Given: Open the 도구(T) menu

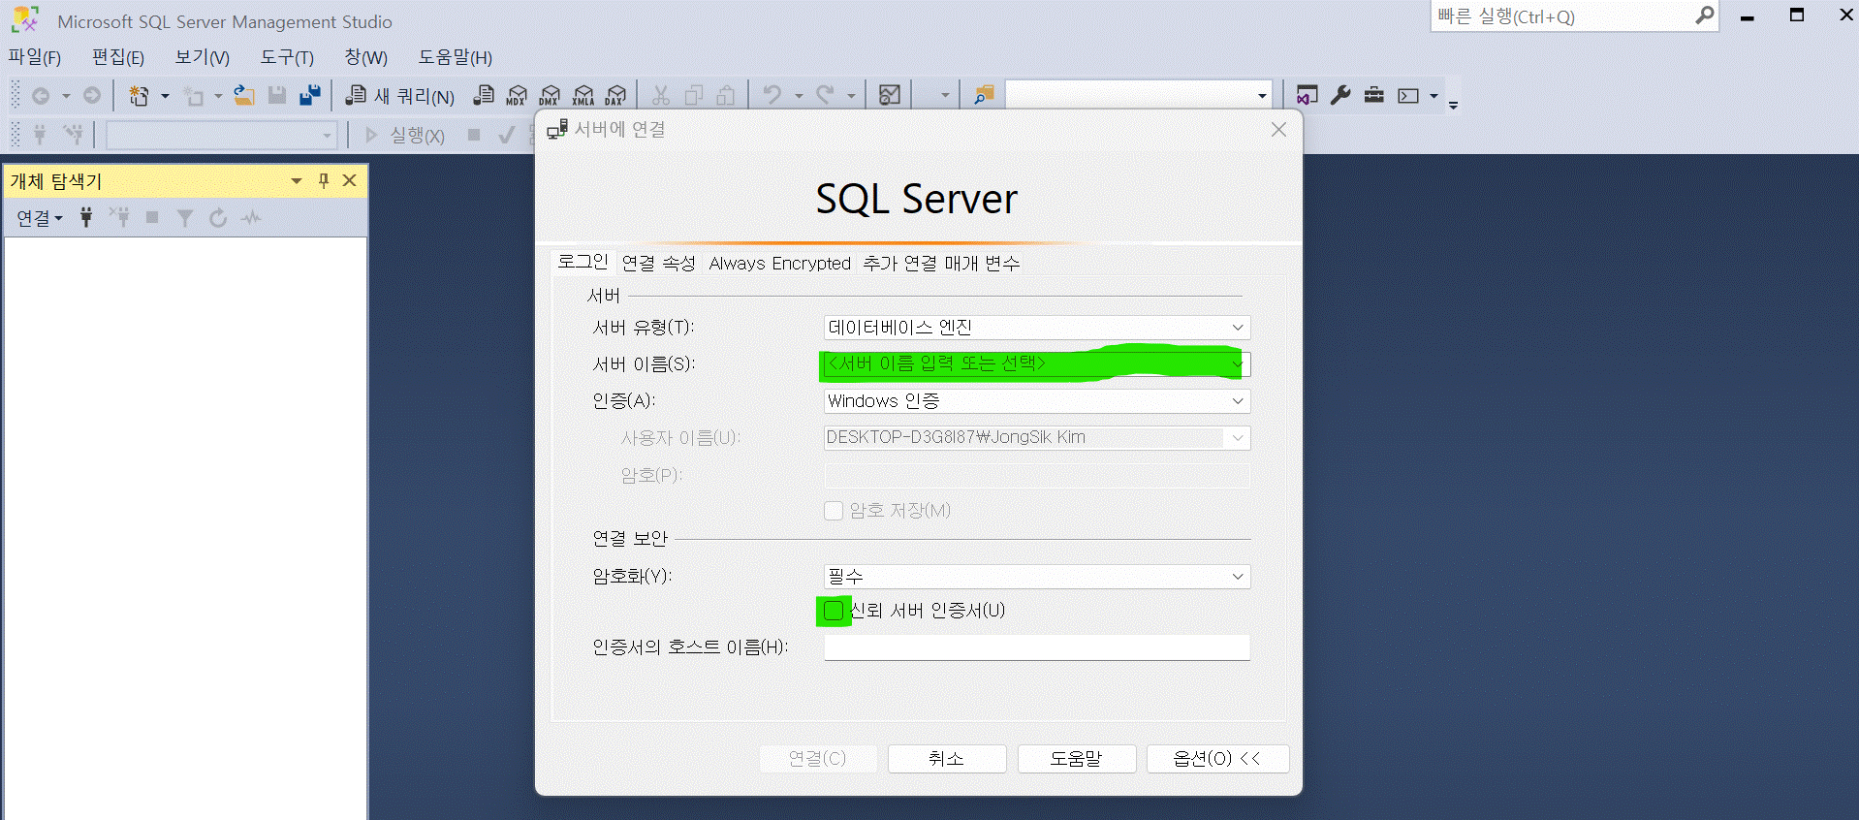Looking at the screenshot, I should click(x=287, y=57).
